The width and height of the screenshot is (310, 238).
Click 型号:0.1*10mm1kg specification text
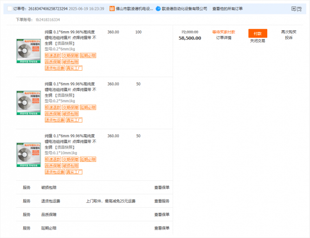pos(61,153)
